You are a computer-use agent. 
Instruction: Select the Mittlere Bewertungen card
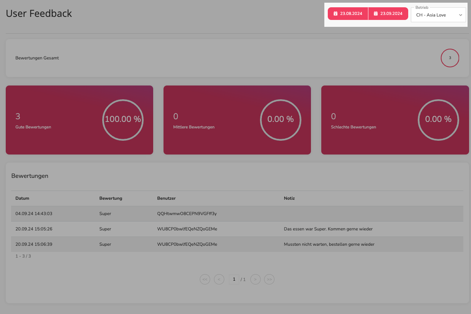pos(237,120)
